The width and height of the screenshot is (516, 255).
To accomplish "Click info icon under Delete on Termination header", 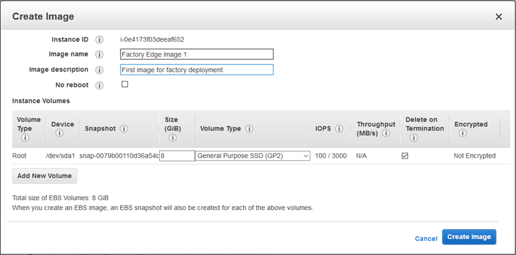I will pos(413,138).
